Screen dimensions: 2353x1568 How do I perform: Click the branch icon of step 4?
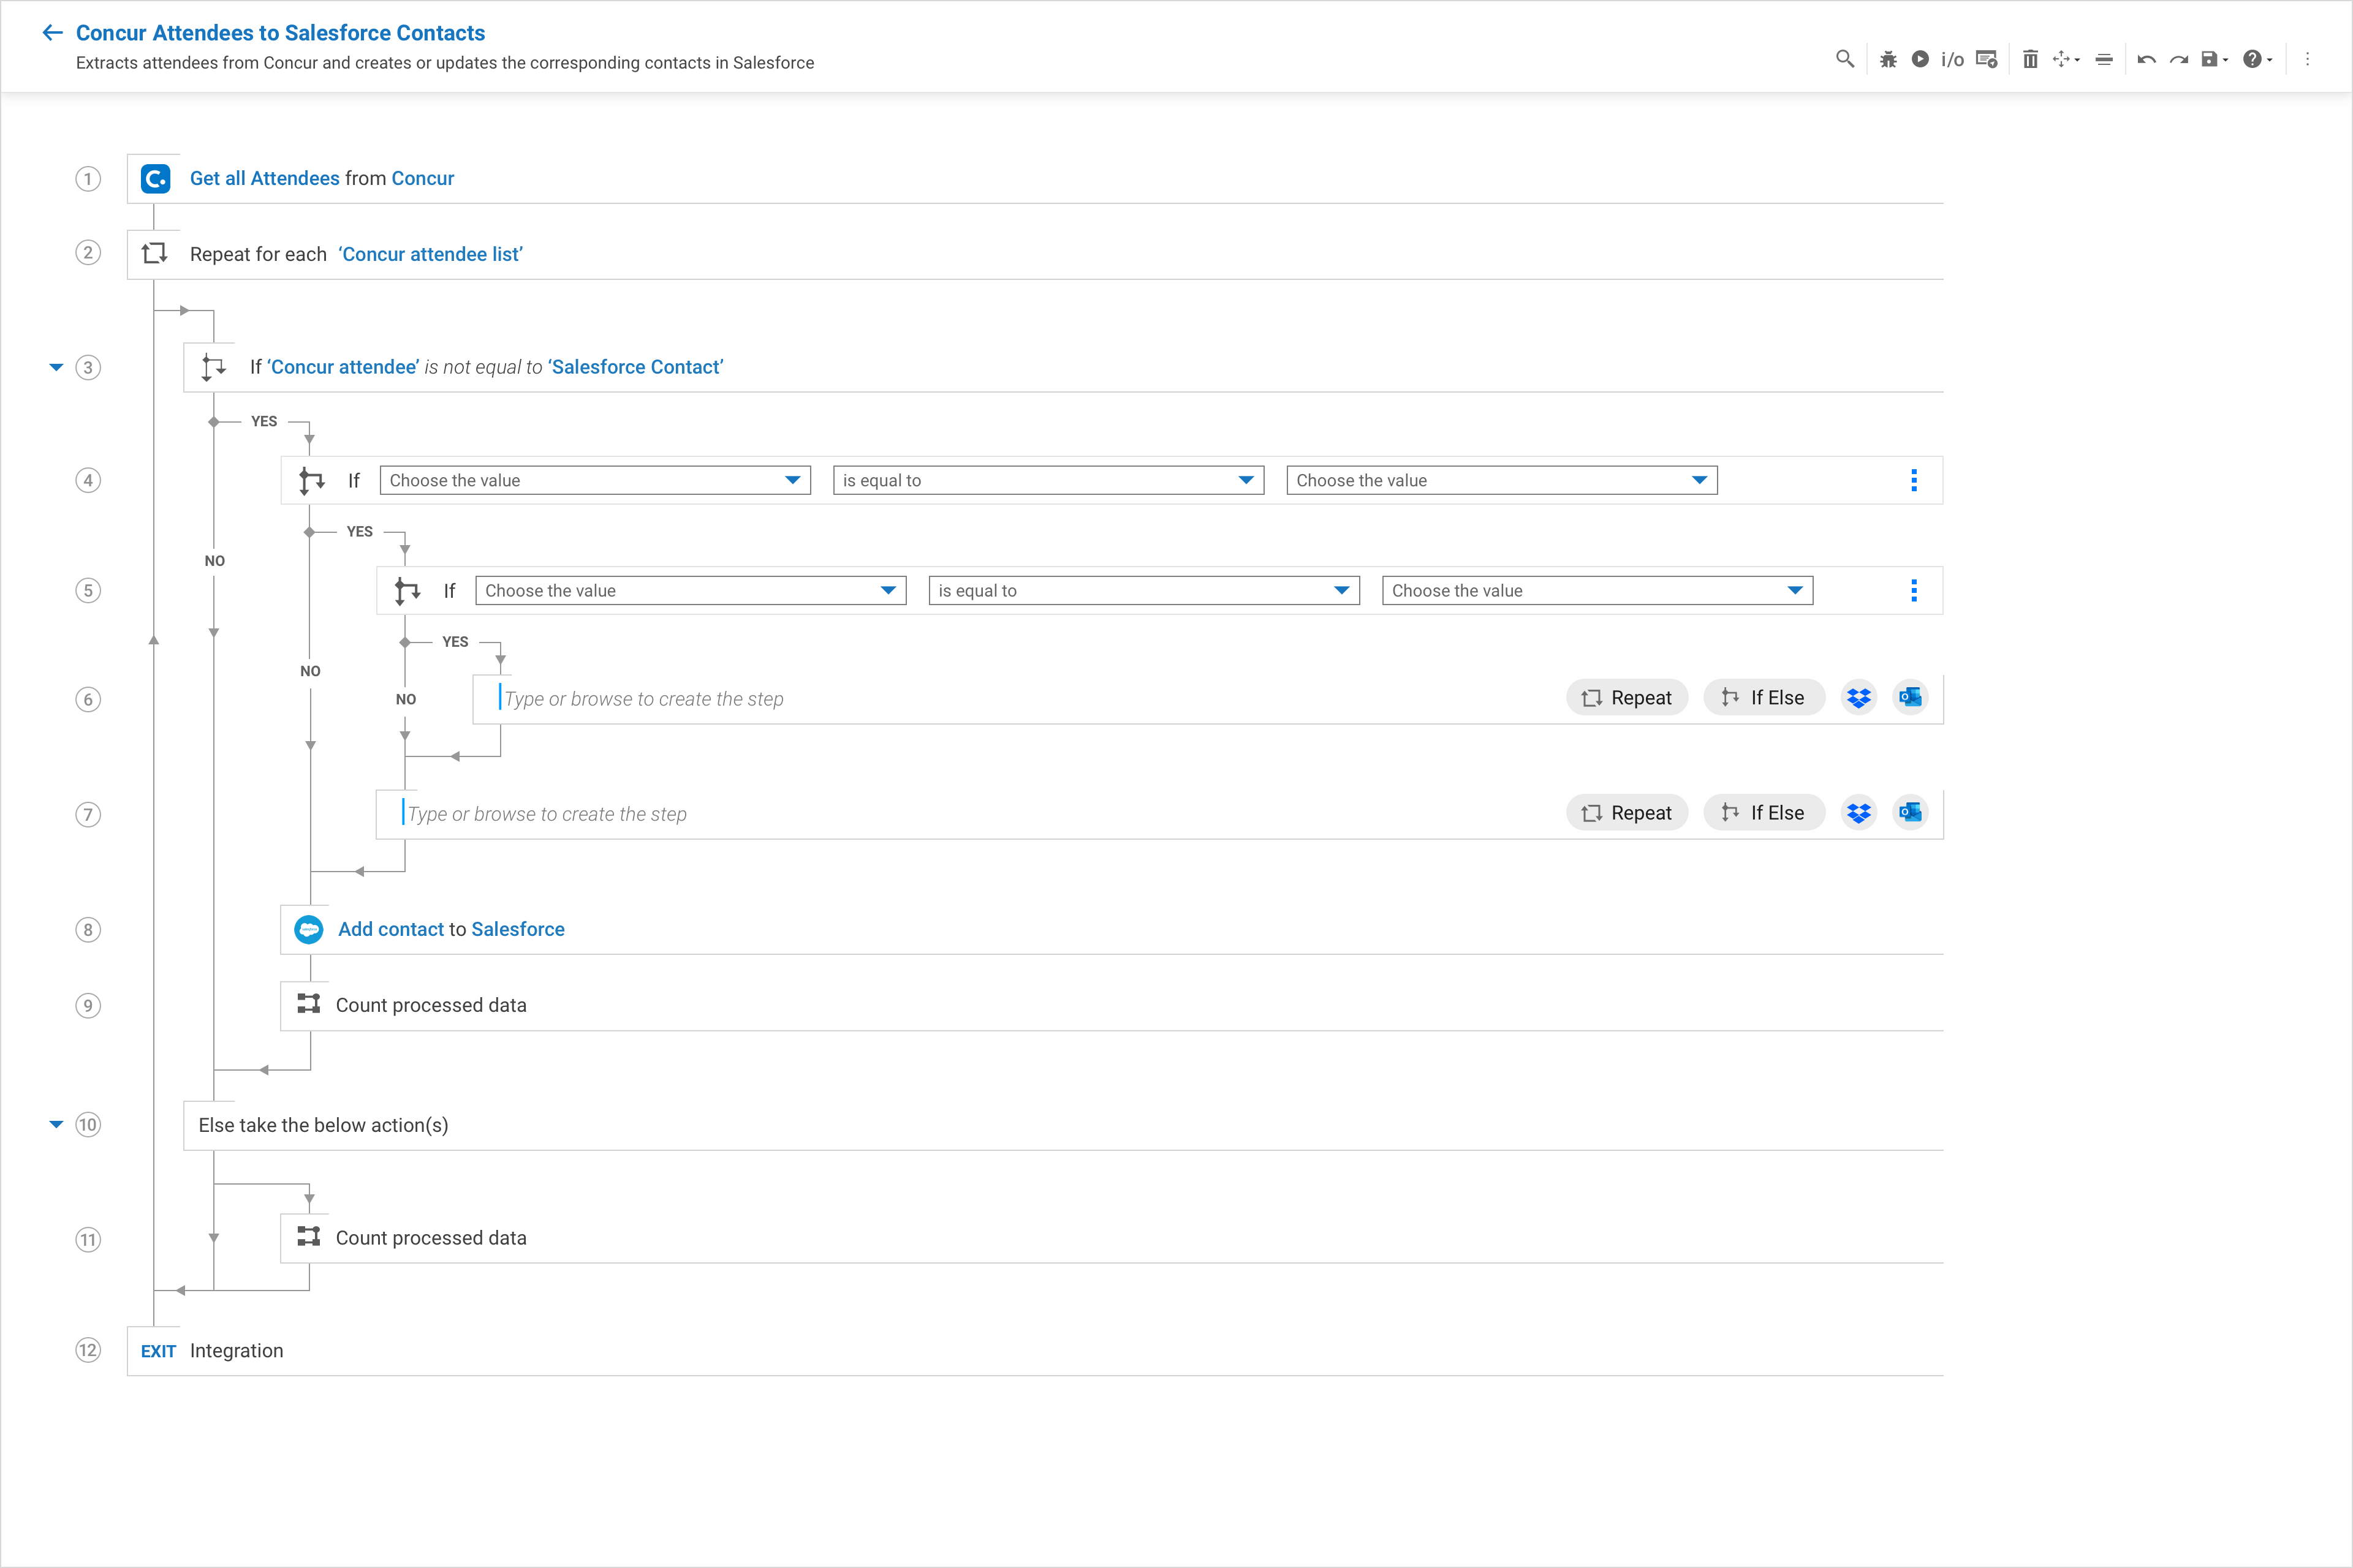(311, 480)
